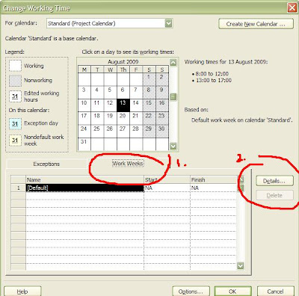The width and height of the screenshot is (299, 296).
Task: Select August 5 in the calendar
Action: pos(110,92)
